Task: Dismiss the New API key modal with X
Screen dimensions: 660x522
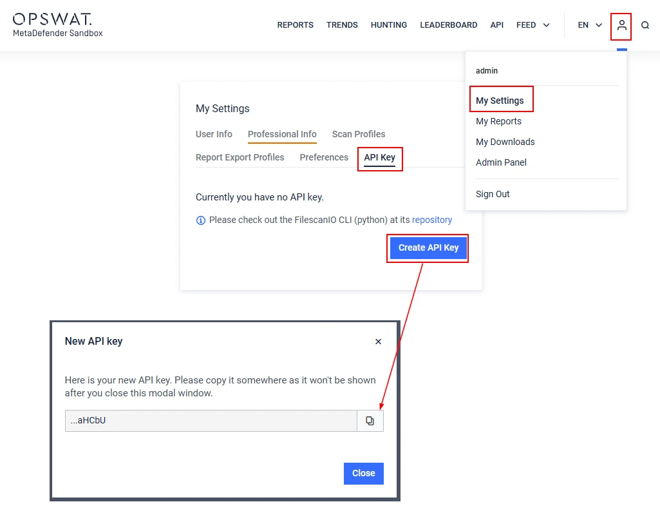Action: (378, 342)
